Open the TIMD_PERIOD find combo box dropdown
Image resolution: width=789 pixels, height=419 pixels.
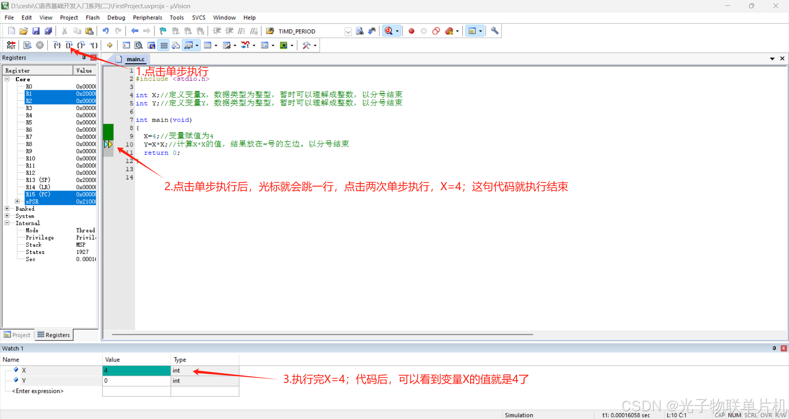tap(348, 31)
